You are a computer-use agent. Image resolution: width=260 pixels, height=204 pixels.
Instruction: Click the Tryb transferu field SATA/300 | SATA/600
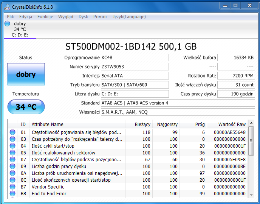pyautogui.click(x=135, y=85)
